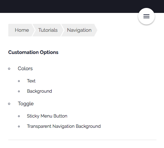The image size is (164, 148).
Task: Open the Sticky Menu Button item
Action: click(x=47, y=116)
